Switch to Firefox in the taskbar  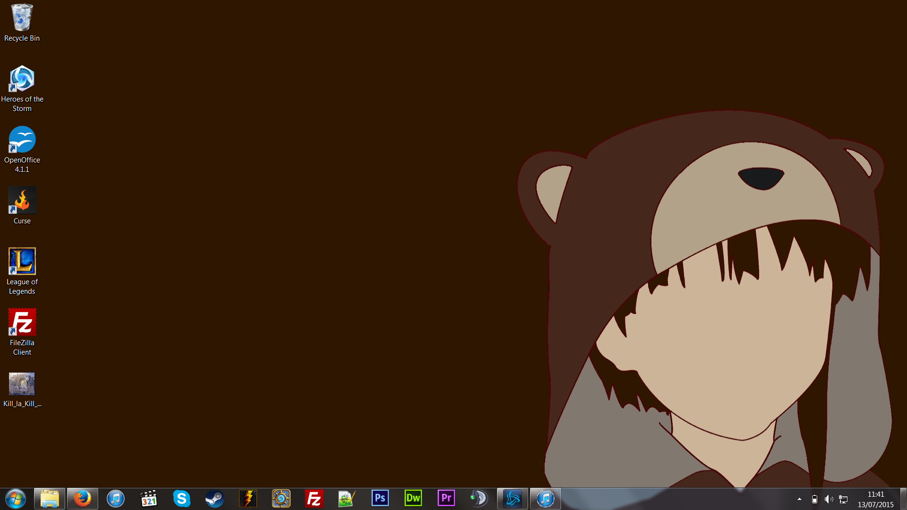pyautogui.click(x=83, y=499)
